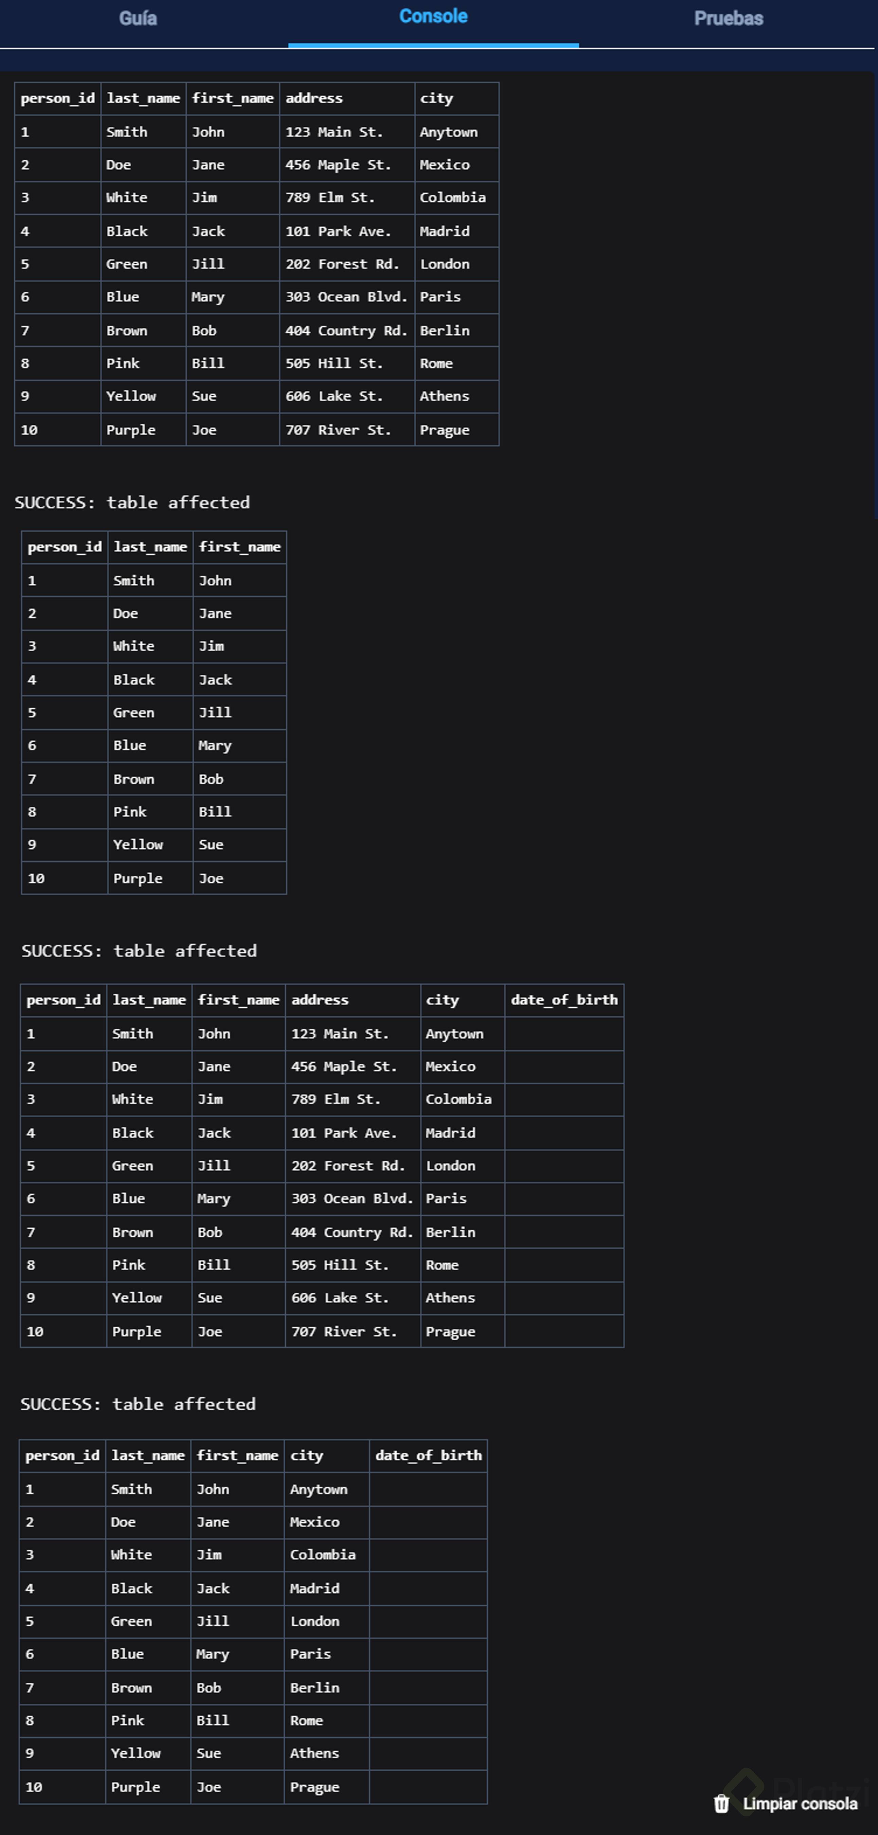This screenshot has width=878, height=1835.
Task: Select the Prague cell in the first table
Action: click(x=444, y=430)
